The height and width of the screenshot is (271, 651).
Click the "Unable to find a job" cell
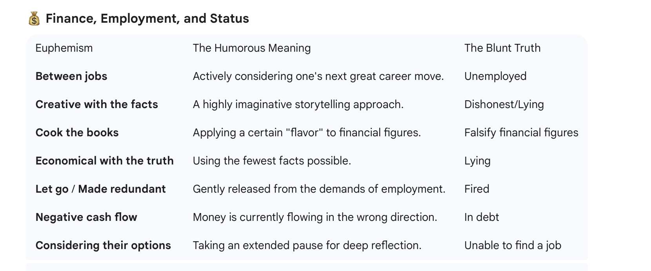click(x=512, y=246)
